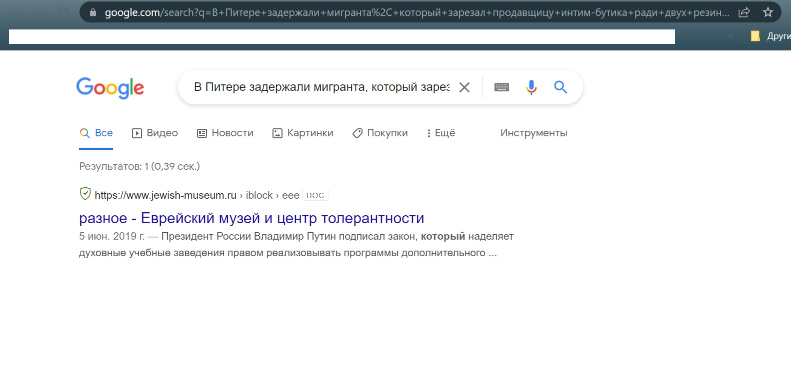The height and width of the screenshot is (365, 791).
Task: Start voice search with the microphone
Action: tap(531, 87)
